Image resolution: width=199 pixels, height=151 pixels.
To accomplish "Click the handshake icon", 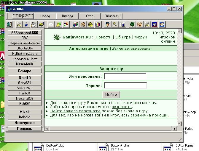I will pyautogui.click(x=41, y=24).
